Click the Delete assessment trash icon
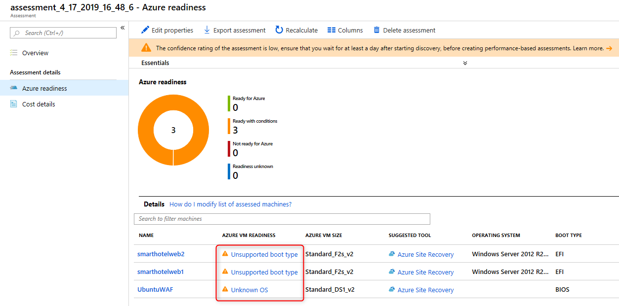 click(377, 30)
